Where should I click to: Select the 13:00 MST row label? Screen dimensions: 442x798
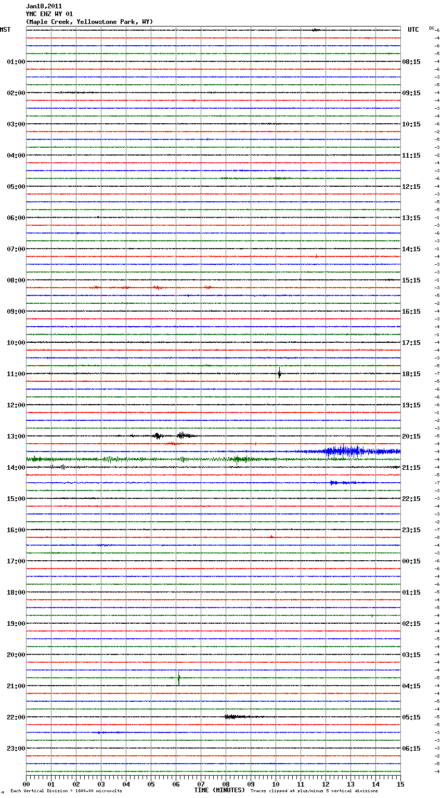point(16,436)
